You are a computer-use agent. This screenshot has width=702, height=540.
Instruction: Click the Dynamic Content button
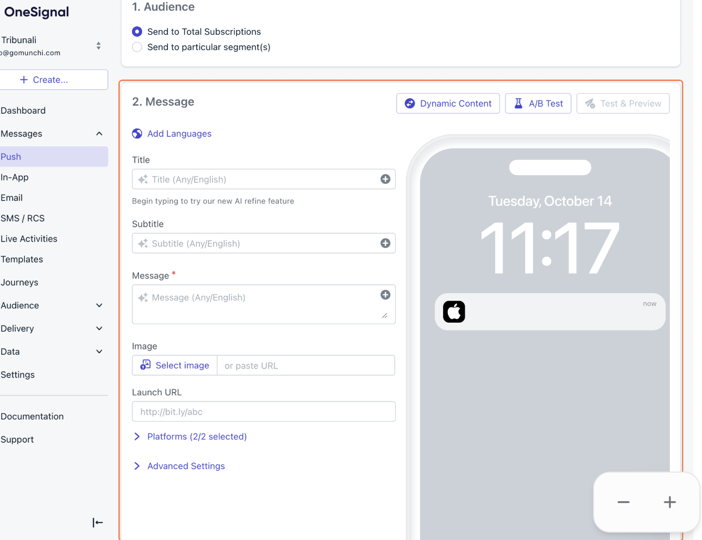448,104
